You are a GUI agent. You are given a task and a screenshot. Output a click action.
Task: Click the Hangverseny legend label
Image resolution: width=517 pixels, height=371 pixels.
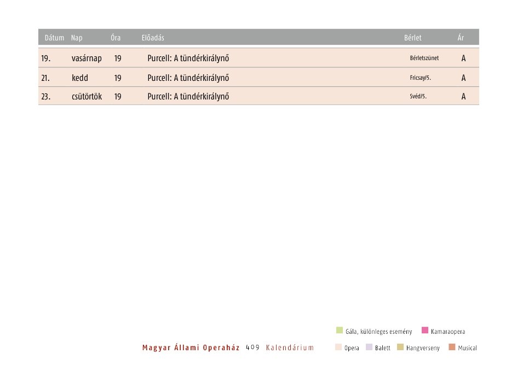click(423, 348)
